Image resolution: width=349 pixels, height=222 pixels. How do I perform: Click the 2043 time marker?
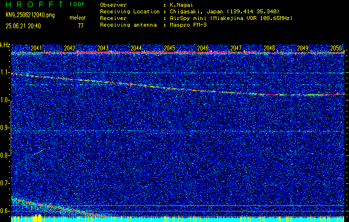[103, 48]
